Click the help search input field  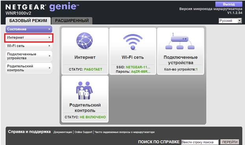coord(200,142)
